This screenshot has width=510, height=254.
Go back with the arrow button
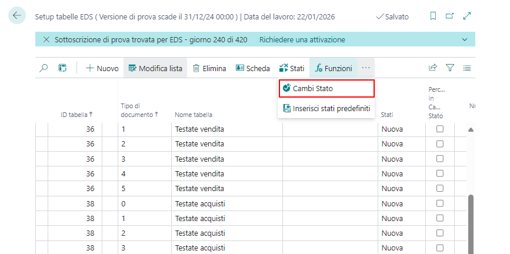(x=17, y=15)
